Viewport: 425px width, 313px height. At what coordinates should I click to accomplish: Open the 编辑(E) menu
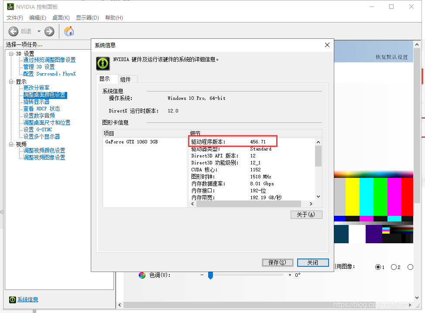click(38, 17)
